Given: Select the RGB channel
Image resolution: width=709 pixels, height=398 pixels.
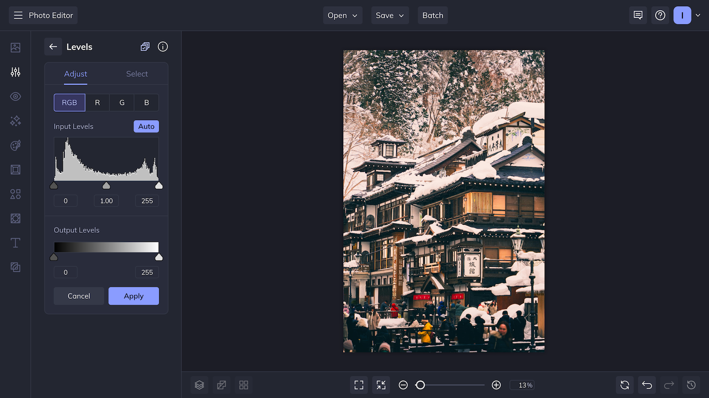Looking at the screenshot, I should pyautogui.click(x=70, y=102).
